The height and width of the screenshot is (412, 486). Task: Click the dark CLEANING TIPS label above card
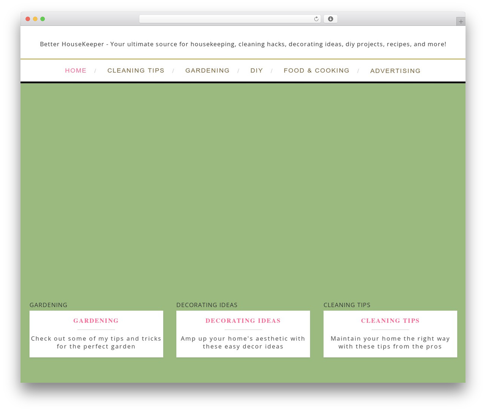(x=347, y=305)
